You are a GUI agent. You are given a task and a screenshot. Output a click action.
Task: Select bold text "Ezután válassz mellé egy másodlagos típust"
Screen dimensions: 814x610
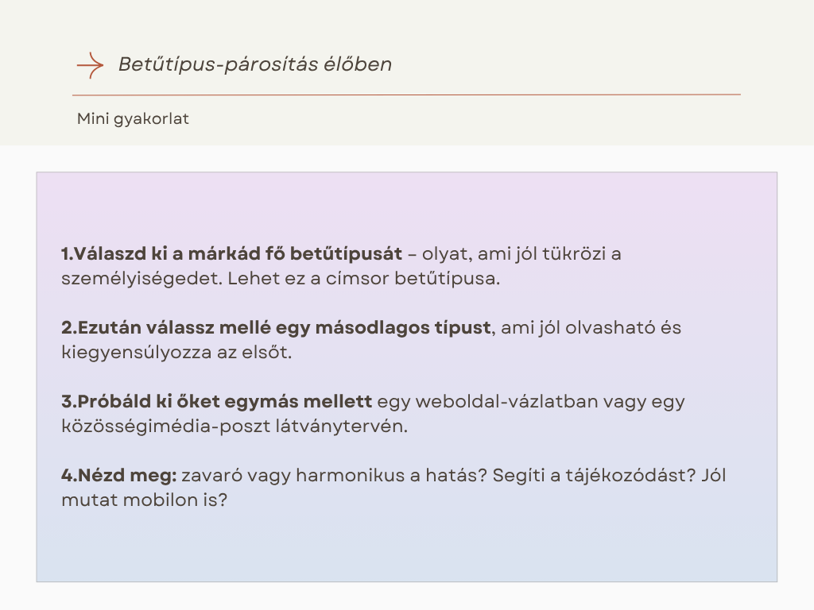click(x=283, y=327)
